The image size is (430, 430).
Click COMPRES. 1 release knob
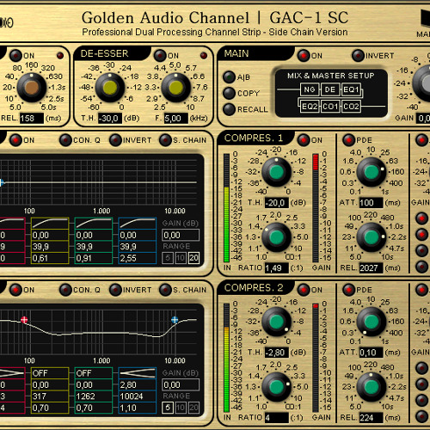point(372,237)
